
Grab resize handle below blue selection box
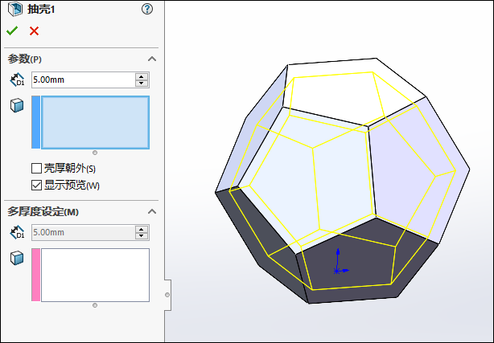(95, 153)
